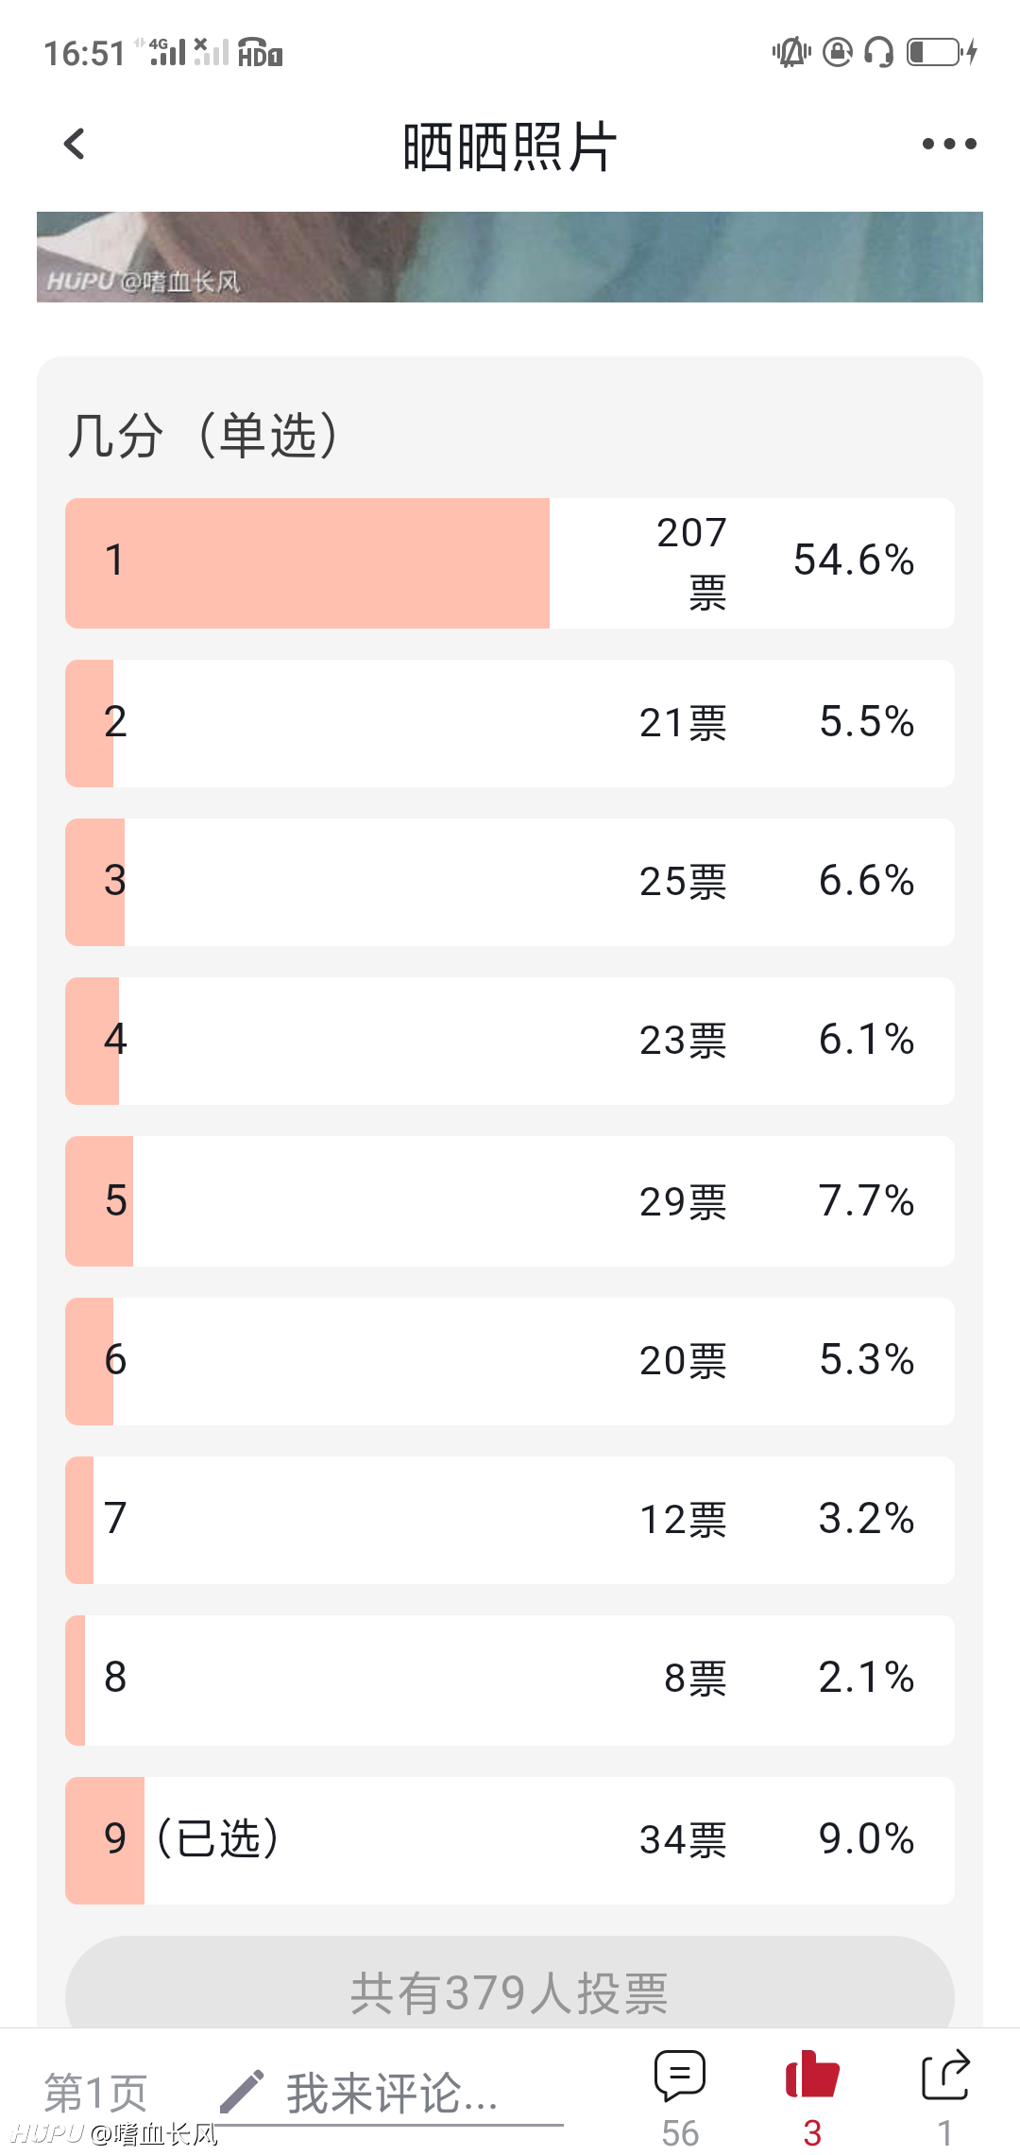Open the 第1页 page selector

click(x=95, y=2093)
